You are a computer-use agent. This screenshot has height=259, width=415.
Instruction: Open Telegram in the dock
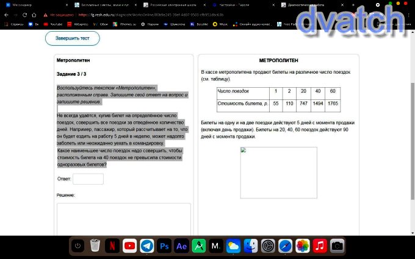(146, 246)
